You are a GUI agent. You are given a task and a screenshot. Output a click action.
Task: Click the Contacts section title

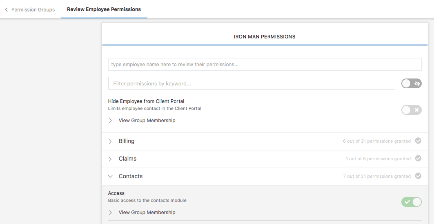coord(131,176)
